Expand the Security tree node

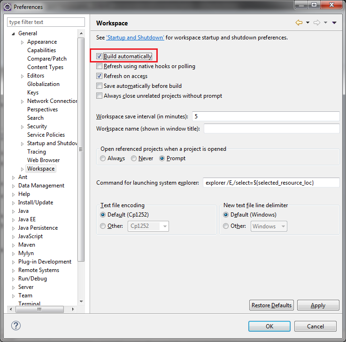pyautogui.click(x=22, y=127)
